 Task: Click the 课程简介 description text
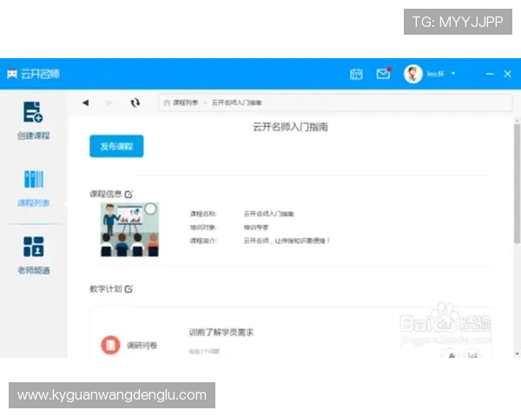(x=287, y=241)
